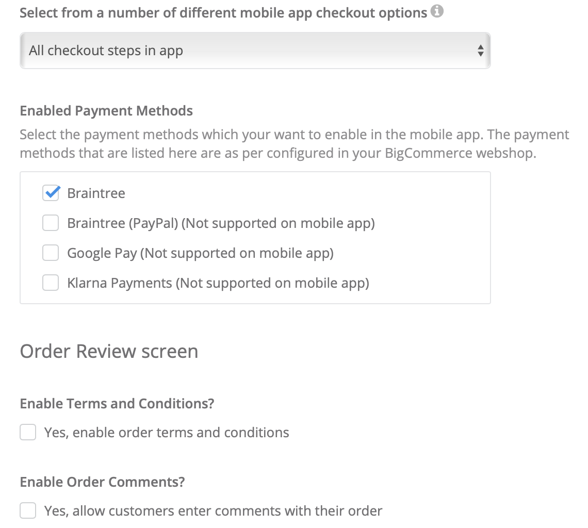
Task: Enable order terms and conditions
Action: [x=28, y=432]
